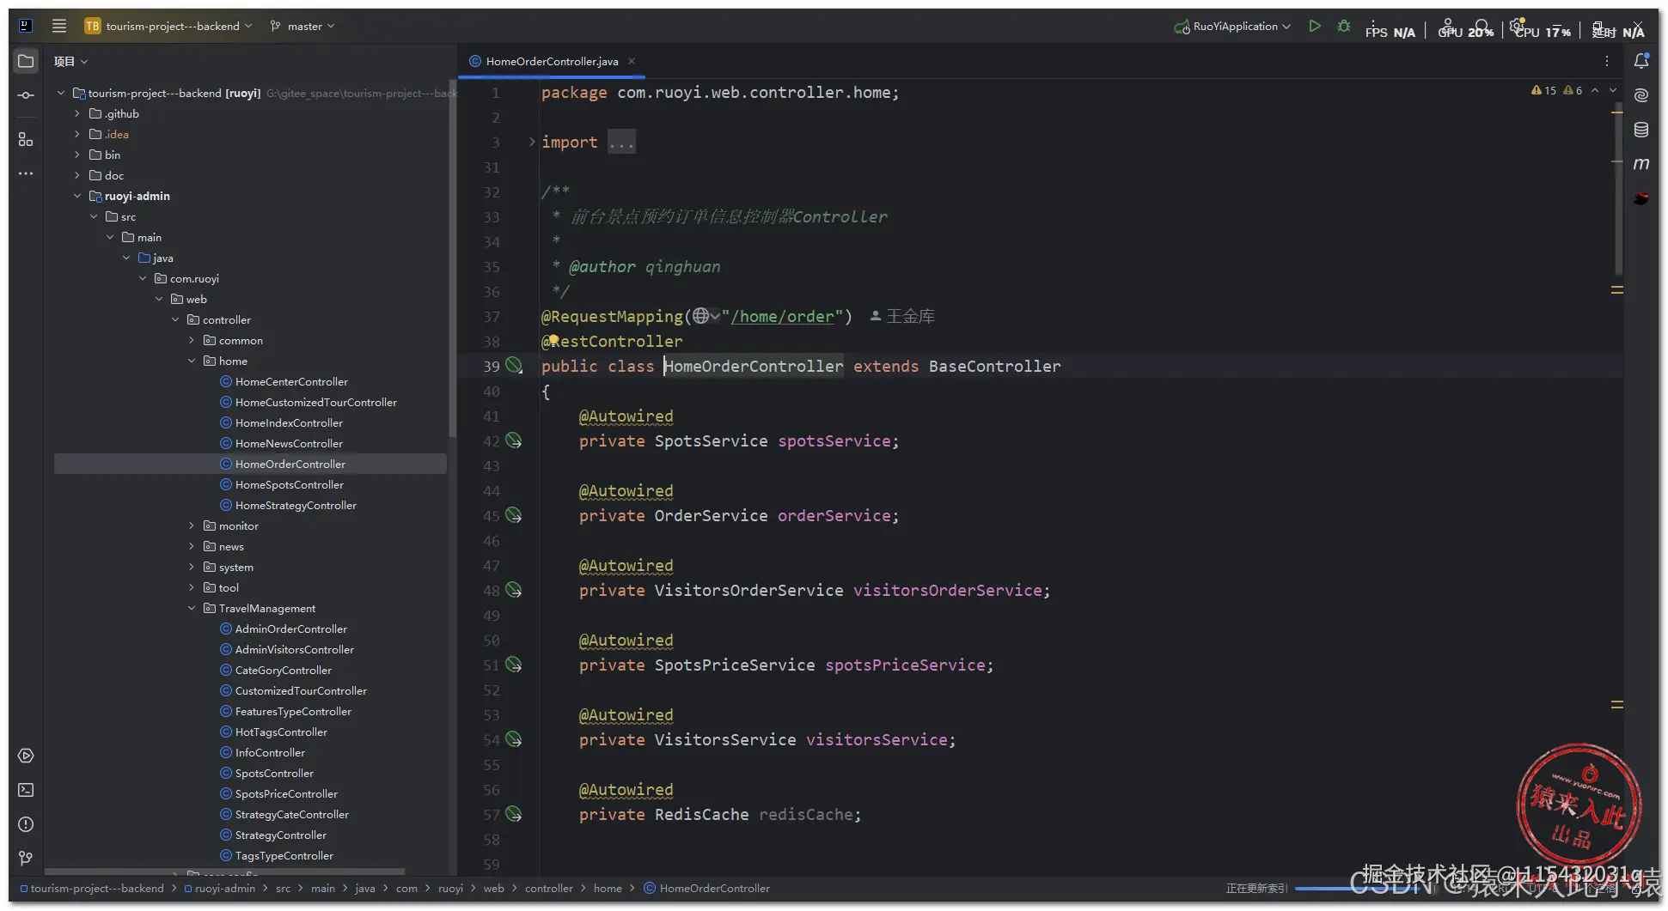Screen dimensions: 1668x911
Task: Click the red icon below Maven
Action: [1641, 198]
